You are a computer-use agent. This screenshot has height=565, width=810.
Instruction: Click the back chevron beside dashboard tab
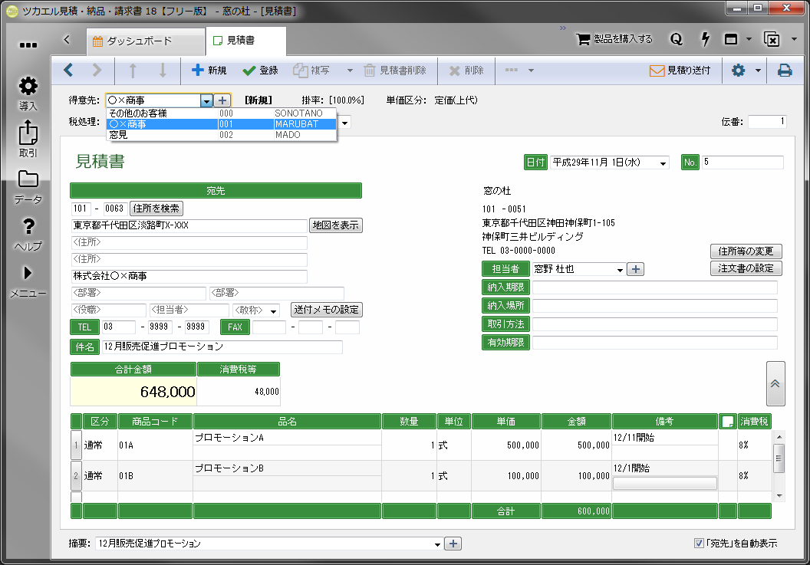pyautogui.click(x=67, y=40)
